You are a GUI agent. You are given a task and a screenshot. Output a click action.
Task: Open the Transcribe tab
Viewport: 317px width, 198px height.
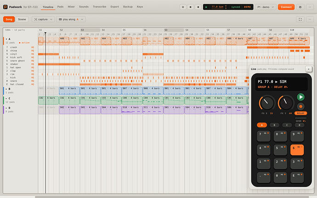click(x=100, y=7)
